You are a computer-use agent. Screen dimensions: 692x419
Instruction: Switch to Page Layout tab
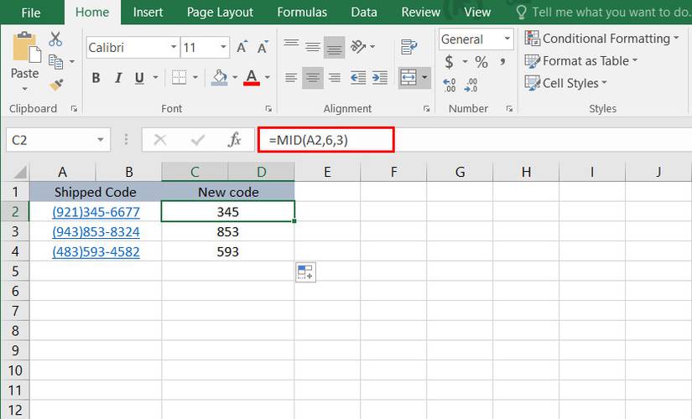(x=220, y=13)
